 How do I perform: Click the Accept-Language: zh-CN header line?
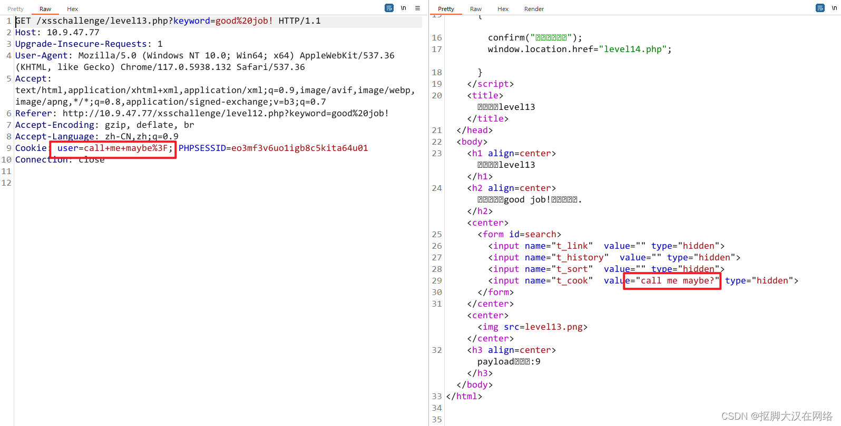coord(97,137)
